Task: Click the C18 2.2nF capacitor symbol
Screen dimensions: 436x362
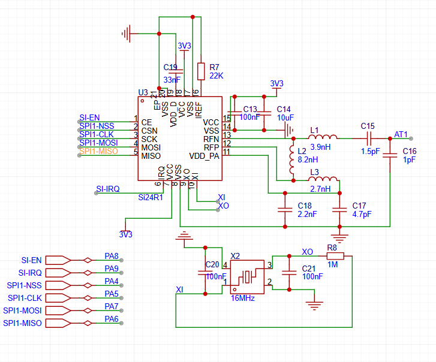Action: click(x=284, y=210)
